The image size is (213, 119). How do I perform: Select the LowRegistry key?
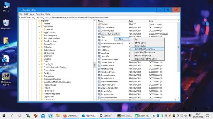coord(49,99)
